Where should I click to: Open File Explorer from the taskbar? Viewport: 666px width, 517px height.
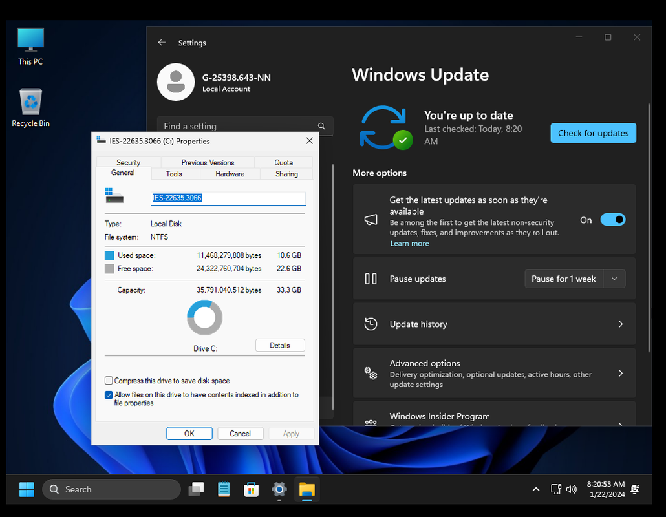tap(306, 489)
